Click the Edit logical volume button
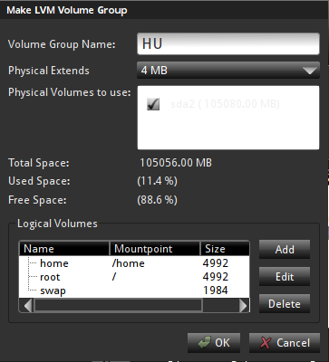The width and height of the screenshot is (329, 362). [285, 277]
